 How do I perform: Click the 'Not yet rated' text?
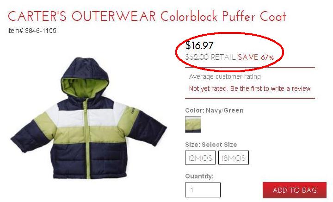click(x=209, y=88)
